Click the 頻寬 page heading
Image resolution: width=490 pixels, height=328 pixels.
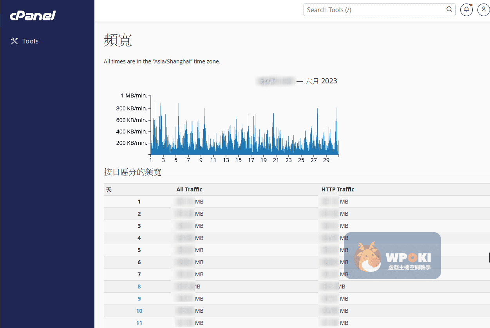click(118, 40)
